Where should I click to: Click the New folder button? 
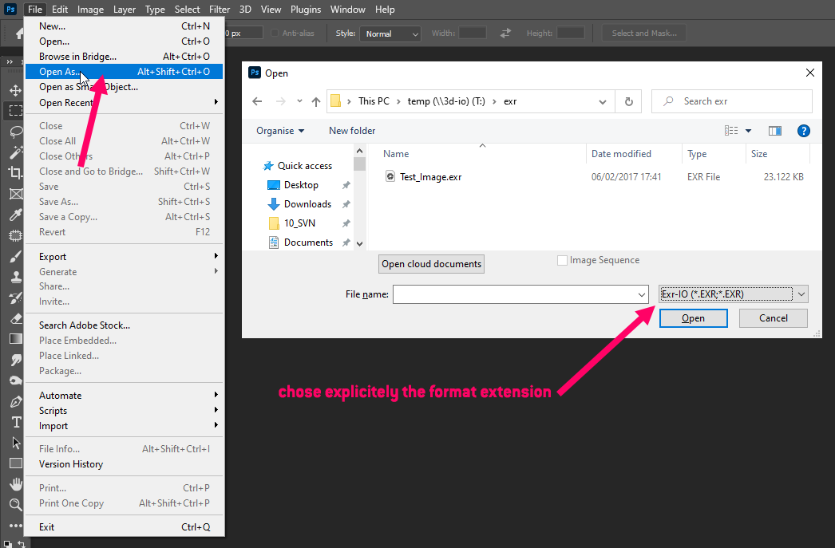pyautogui.click(x=352, y=131)
